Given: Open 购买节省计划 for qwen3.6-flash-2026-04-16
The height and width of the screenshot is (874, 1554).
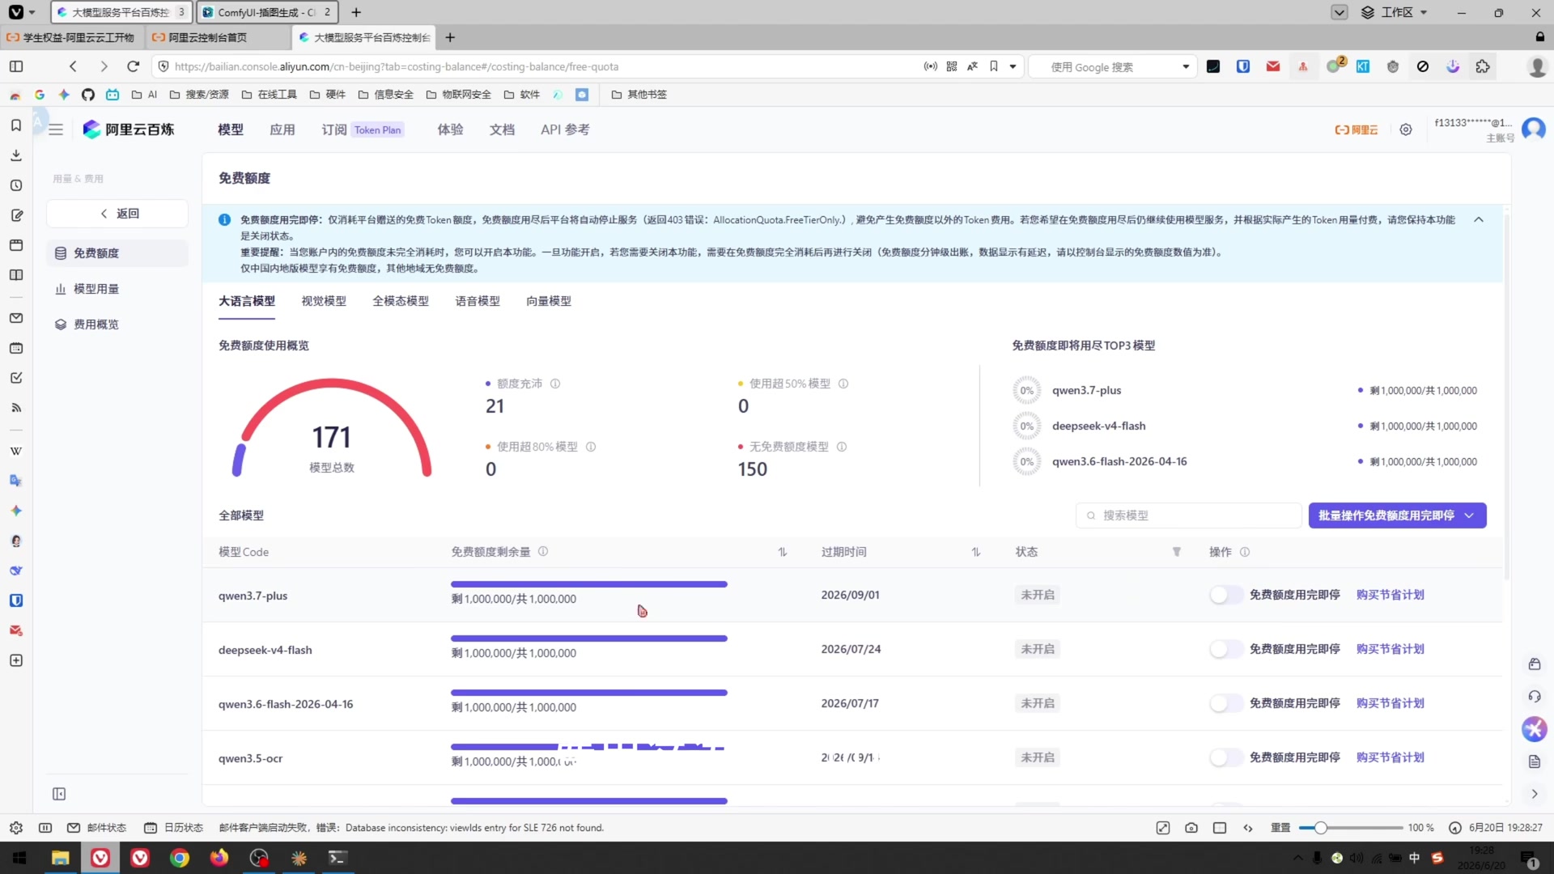Looking at the screenshot, I should coord(1391,703).
